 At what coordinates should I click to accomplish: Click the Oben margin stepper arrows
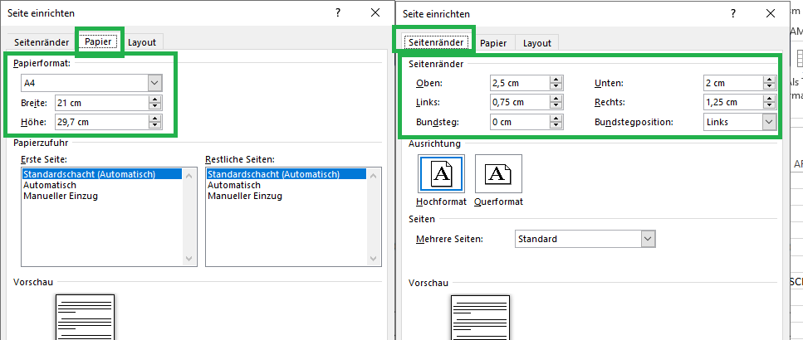click(x=556, y=83)
